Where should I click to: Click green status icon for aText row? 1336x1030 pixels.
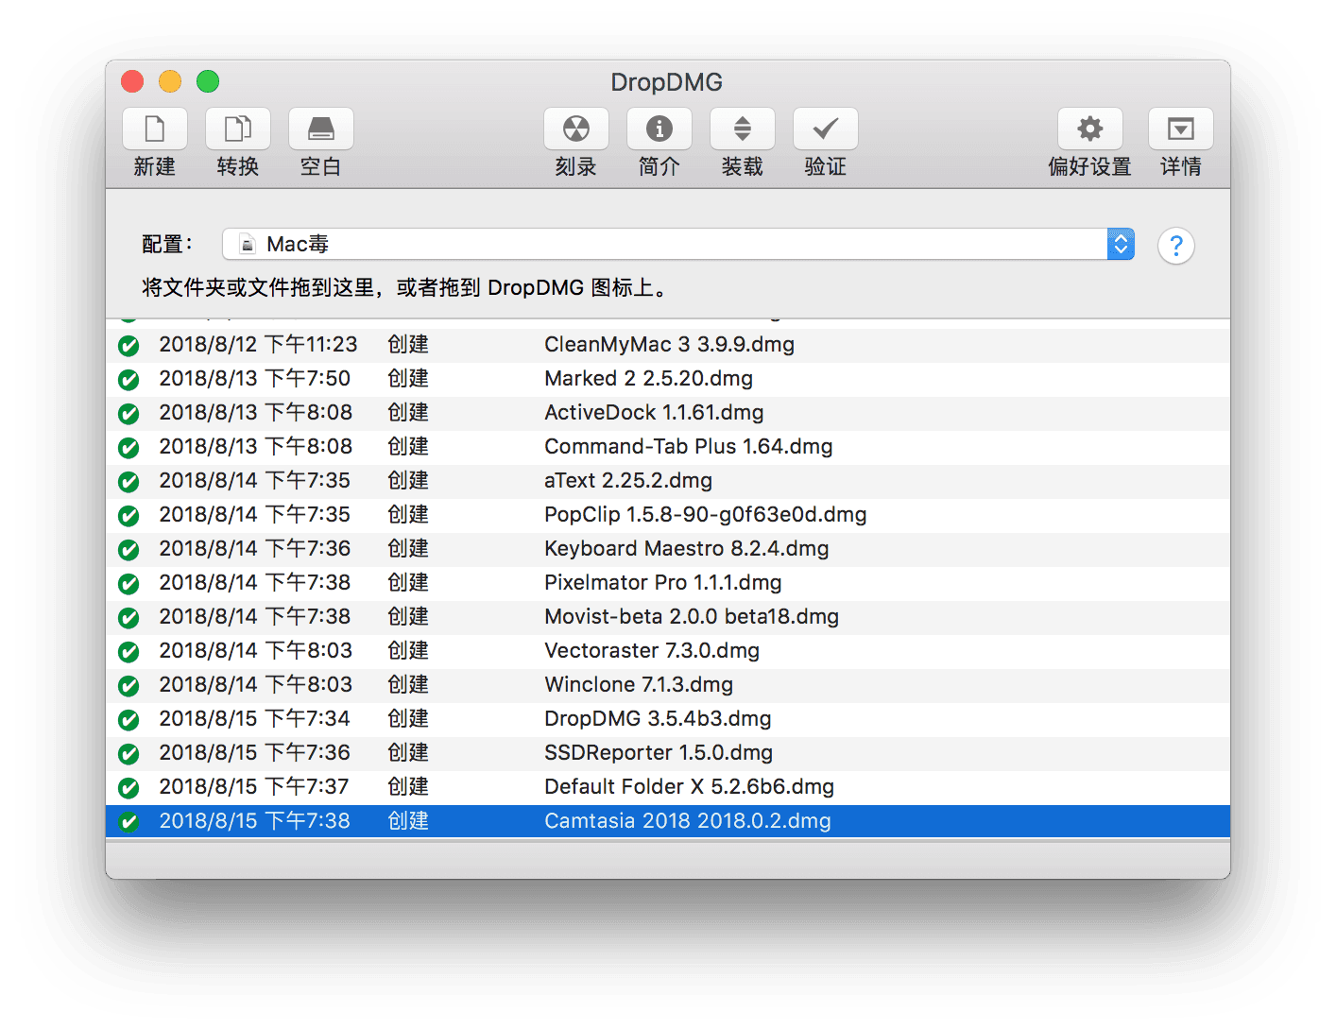click(x=128, y=482)
